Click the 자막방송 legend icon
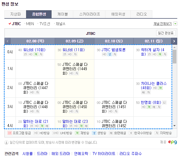184x162 pixels. tap(157, 133)
